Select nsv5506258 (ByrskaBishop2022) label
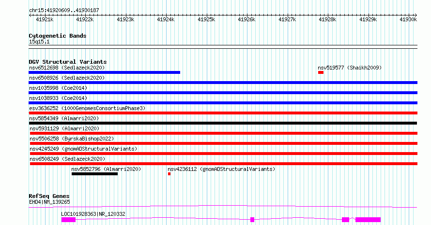The height and width of the screenshot is (225, 431). 72,139
